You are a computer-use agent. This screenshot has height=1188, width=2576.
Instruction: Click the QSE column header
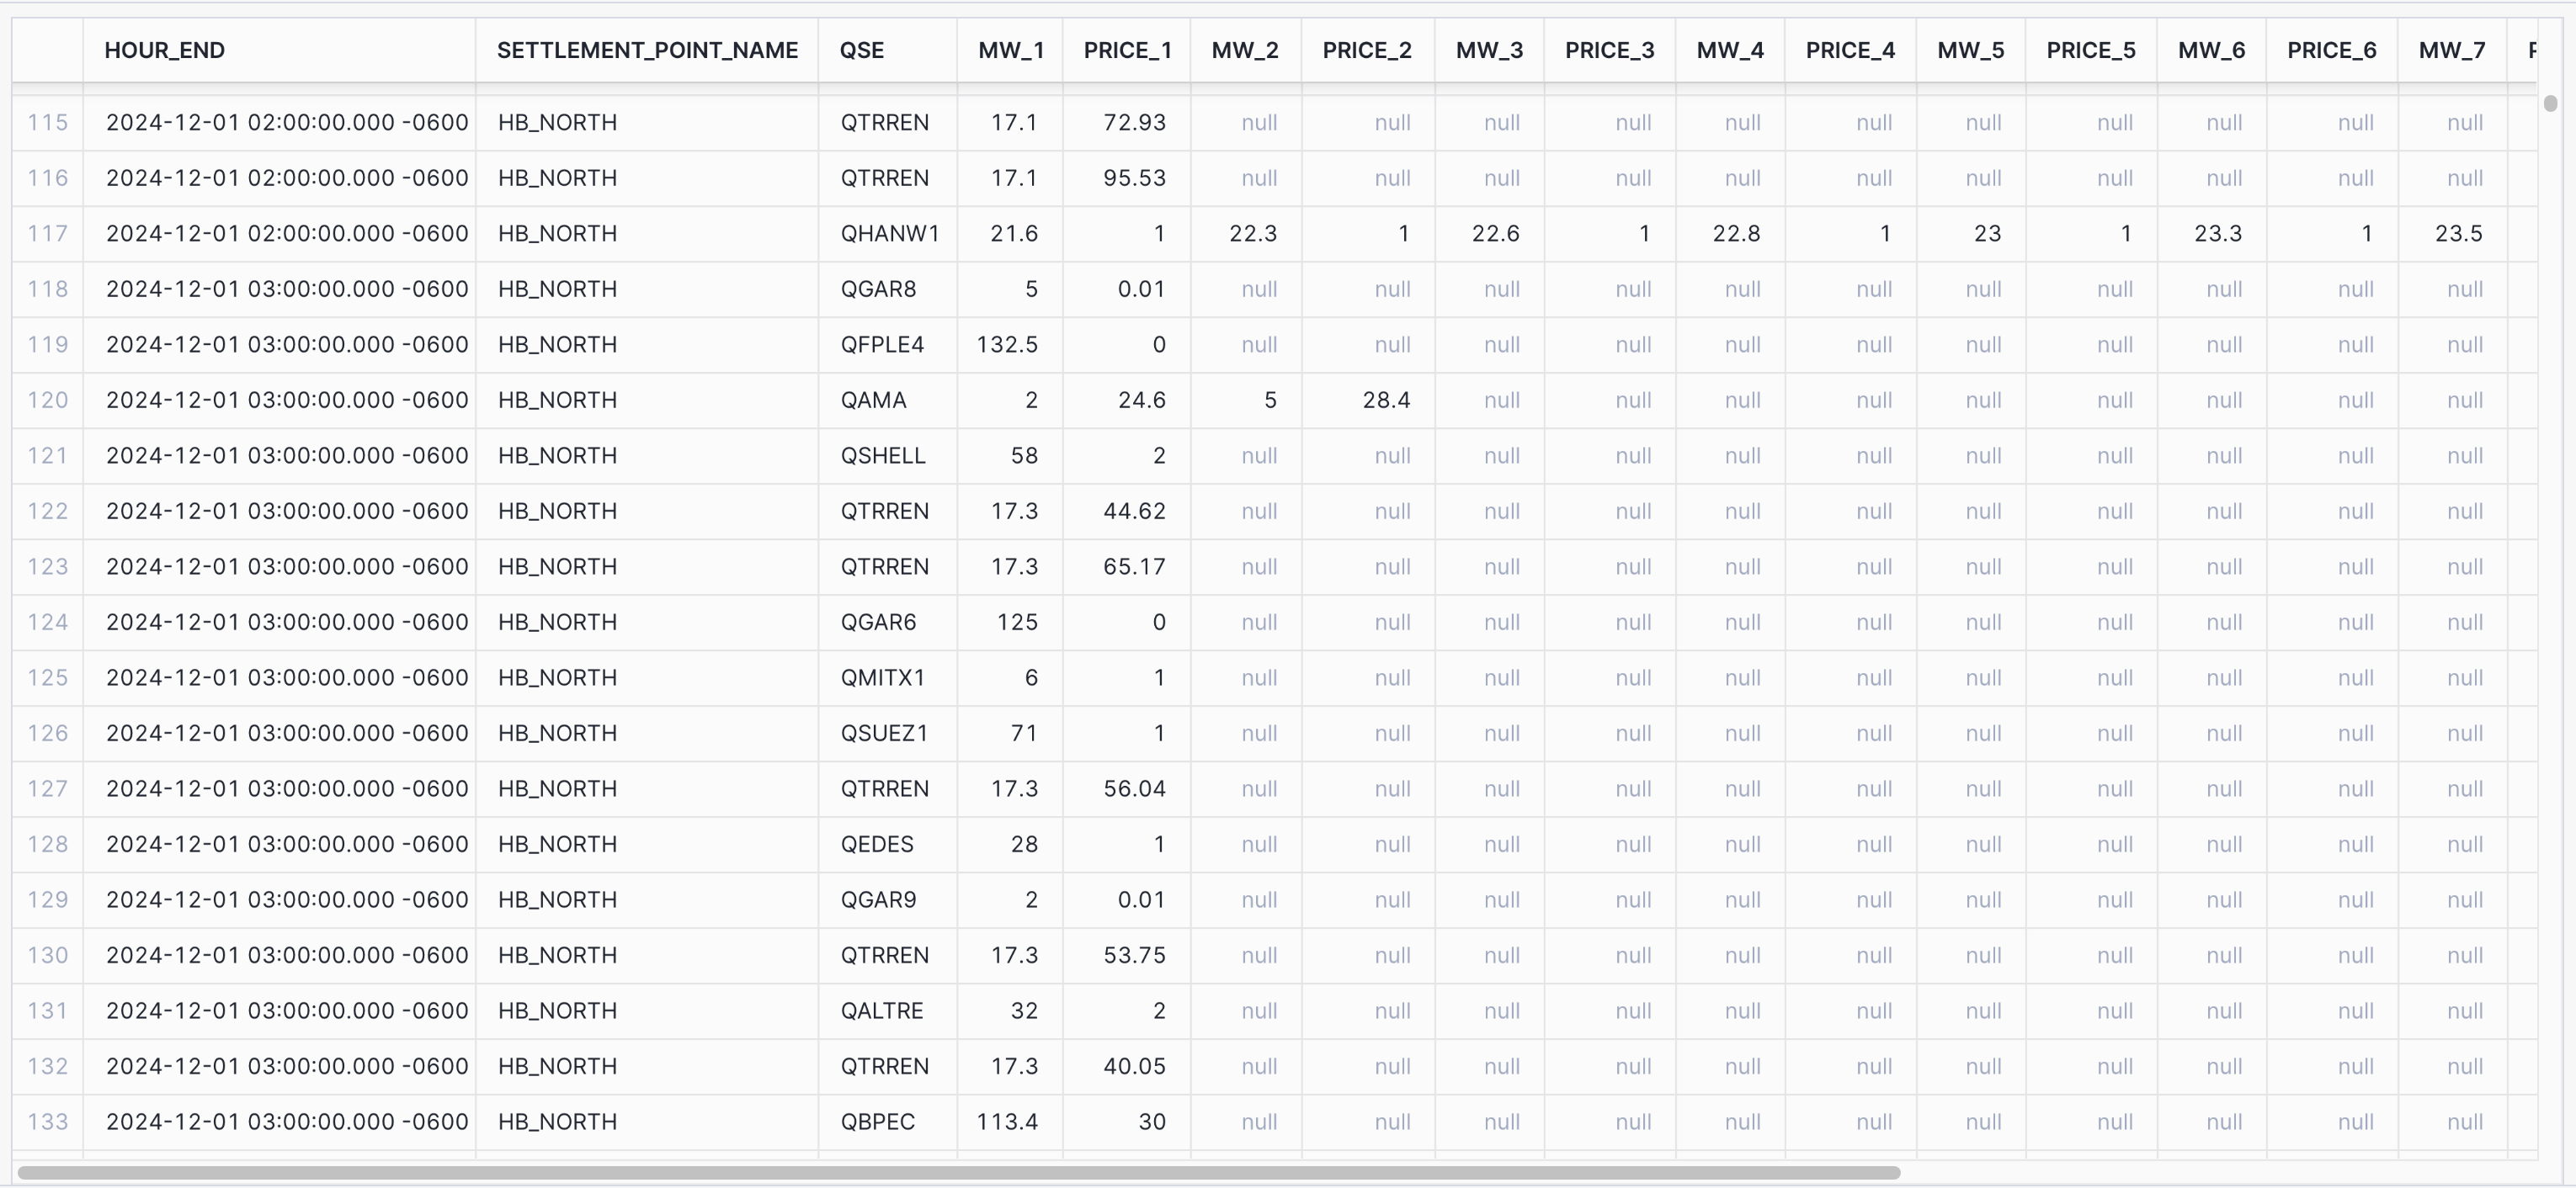[x=861, y=50]
